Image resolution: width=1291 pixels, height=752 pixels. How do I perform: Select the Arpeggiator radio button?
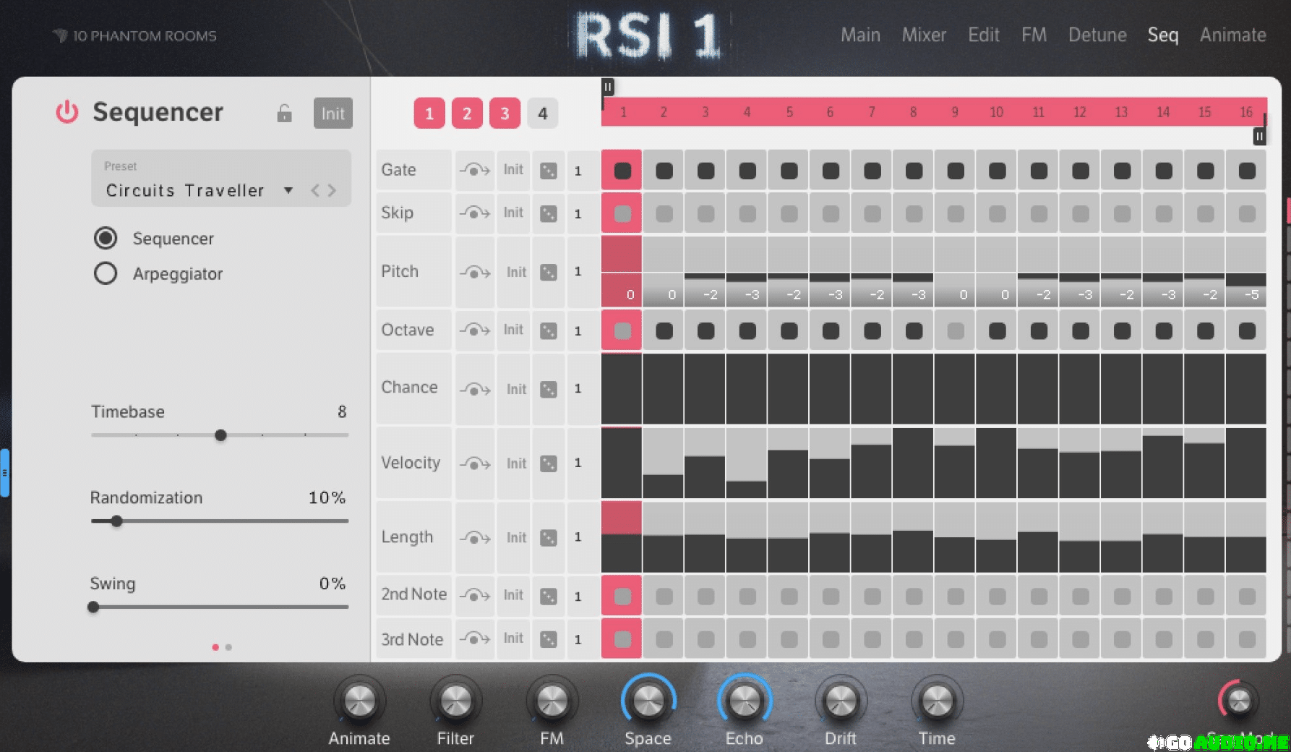(x=106, y=273)
